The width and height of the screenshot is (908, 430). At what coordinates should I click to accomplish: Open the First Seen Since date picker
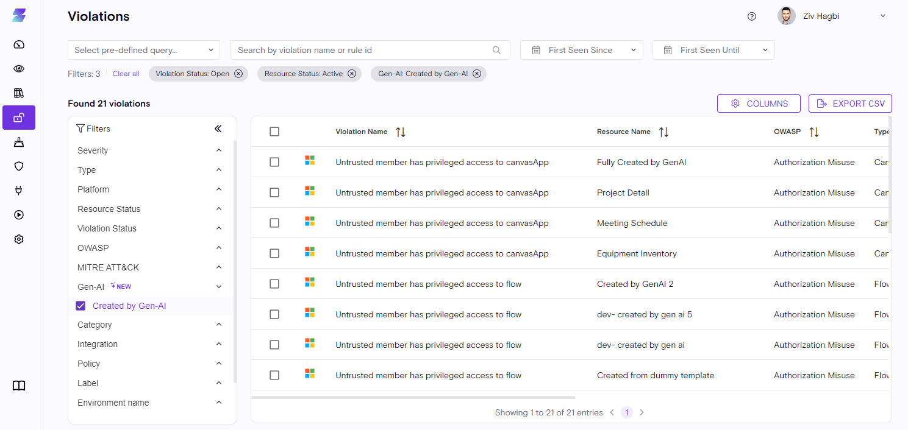[x=581, y=50]
